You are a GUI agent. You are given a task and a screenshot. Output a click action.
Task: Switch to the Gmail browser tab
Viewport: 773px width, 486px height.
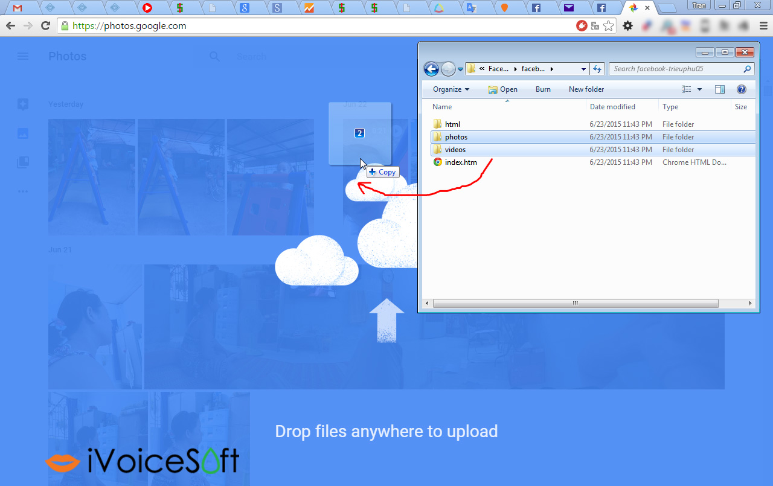coord(18,8)
